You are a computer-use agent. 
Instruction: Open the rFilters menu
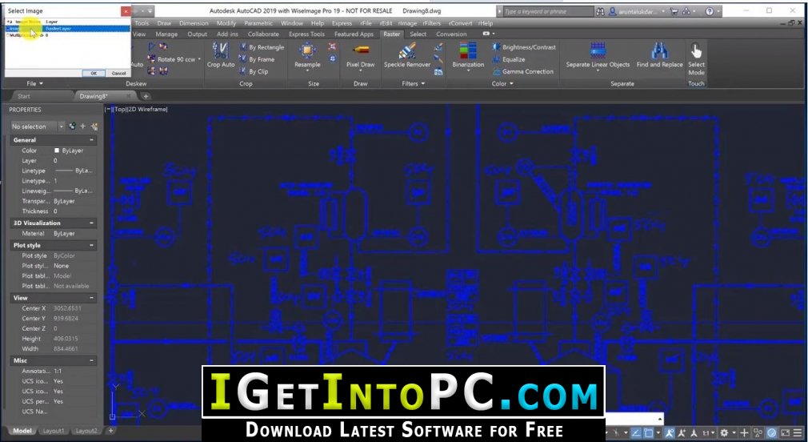[431, 23]
